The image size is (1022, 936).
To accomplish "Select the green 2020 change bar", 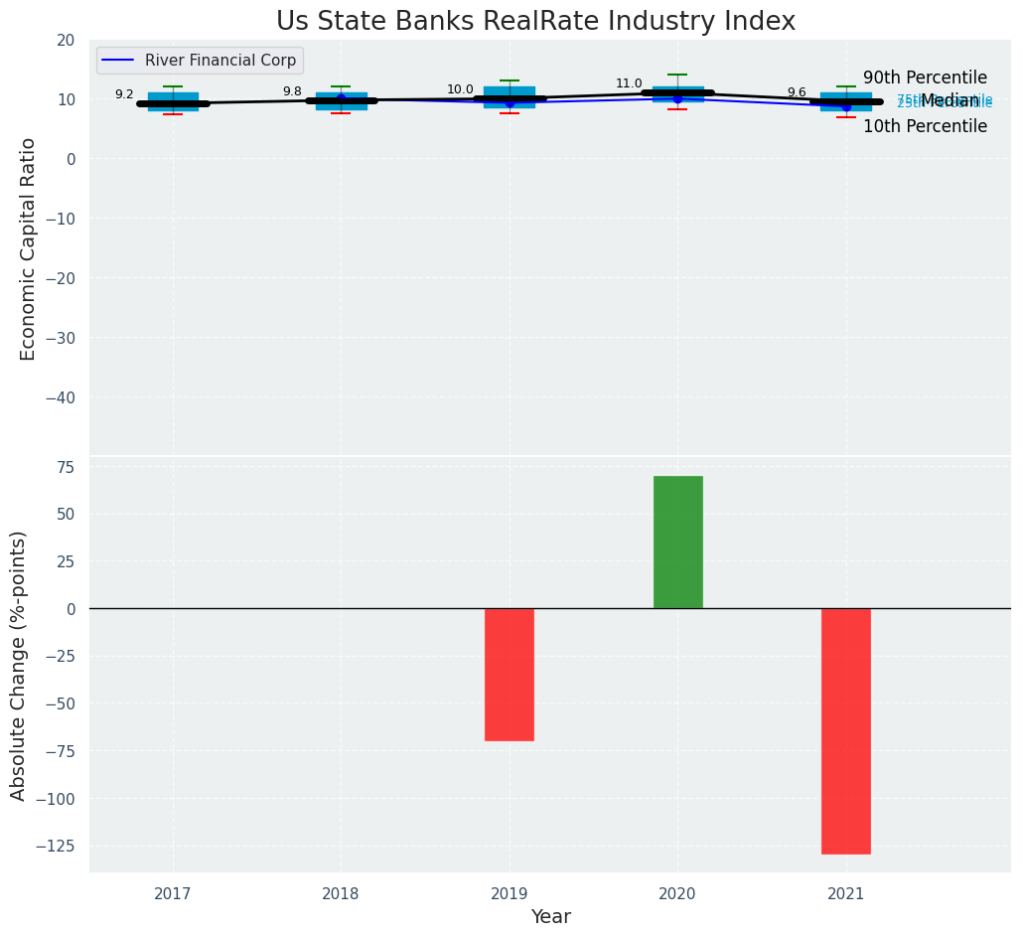I will [677, 543].
